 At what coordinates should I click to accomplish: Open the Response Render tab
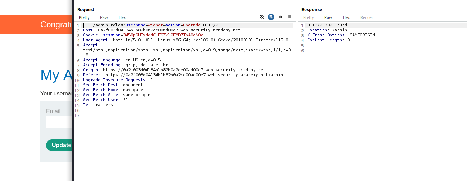[x=367, y=17]
